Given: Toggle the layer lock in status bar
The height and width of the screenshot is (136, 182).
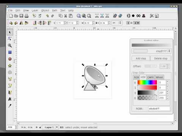Looking at the screenshot, I should [x=40, y=127].
